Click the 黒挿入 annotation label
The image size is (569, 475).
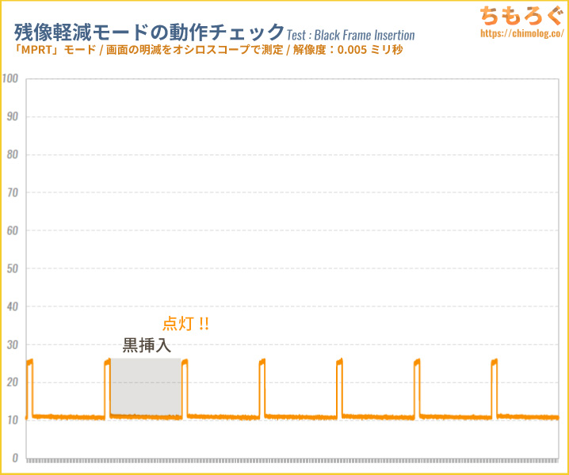(x=147, y=345)
